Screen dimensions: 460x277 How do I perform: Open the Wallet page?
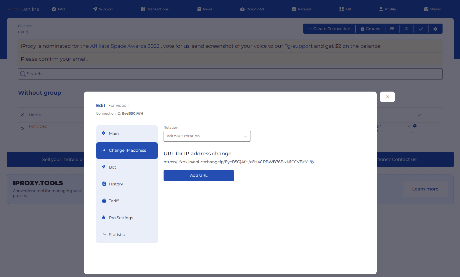tap(432, 9)
